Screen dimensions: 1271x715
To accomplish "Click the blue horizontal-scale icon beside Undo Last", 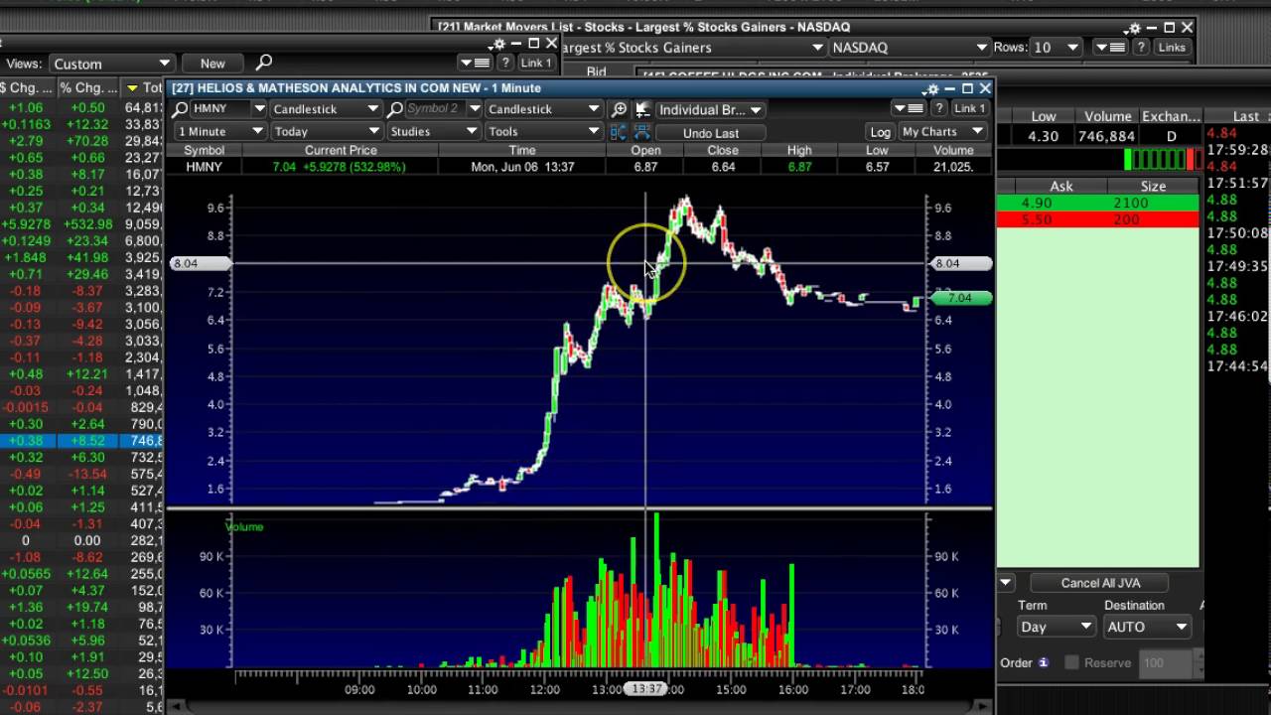I will (x=640, y=132).
